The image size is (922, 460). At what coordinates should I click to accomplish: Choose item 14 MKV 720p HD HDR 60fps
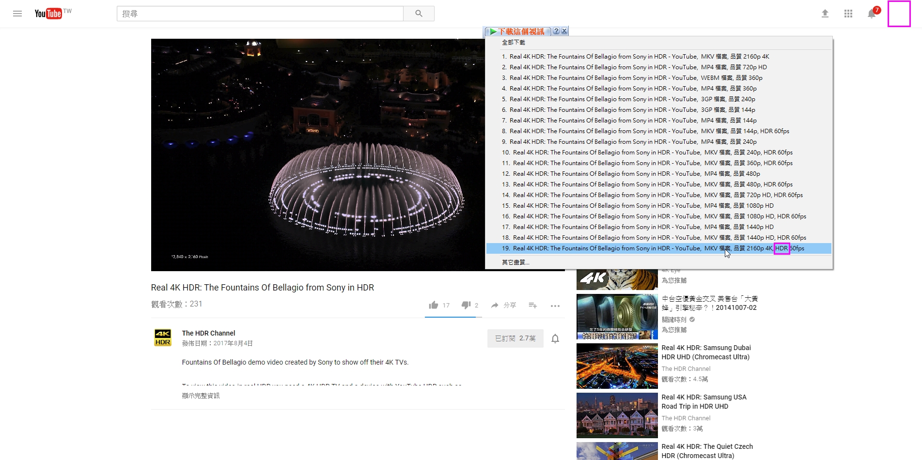point(659,195)
